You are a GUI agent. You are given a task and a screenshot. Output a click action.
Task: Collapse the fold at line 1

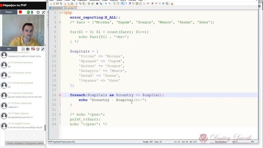(60, 13)
